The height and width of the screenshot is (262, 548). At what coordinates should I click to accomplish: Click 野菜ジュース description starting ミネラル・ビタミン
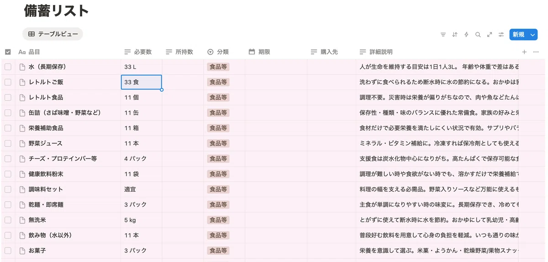click(x=438, y=143)
